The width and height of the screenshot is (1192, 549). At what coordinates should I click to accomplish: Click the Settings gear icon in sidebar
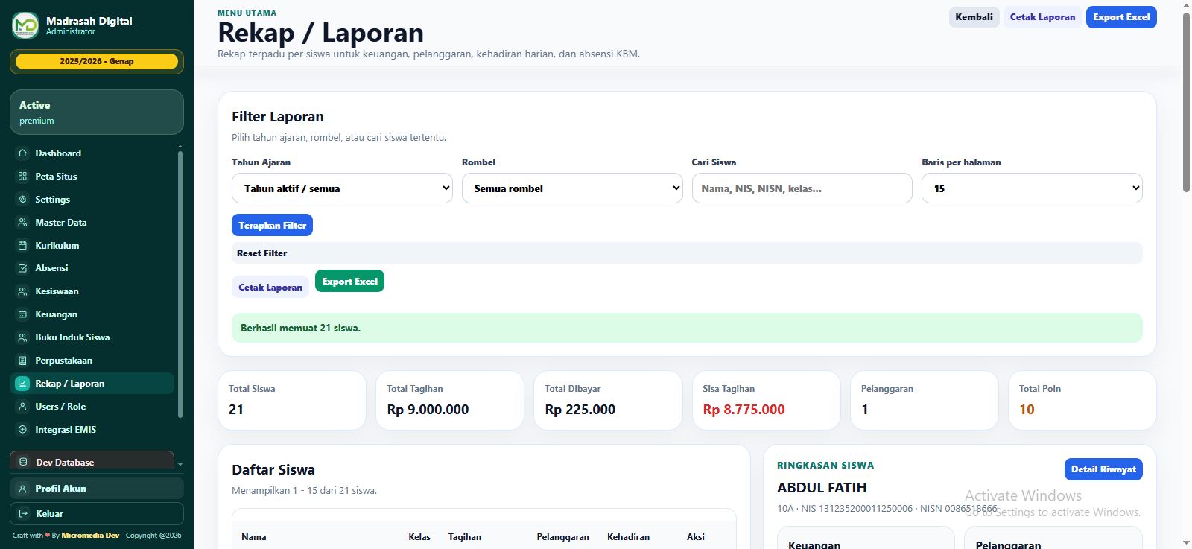tap(22, 200)
